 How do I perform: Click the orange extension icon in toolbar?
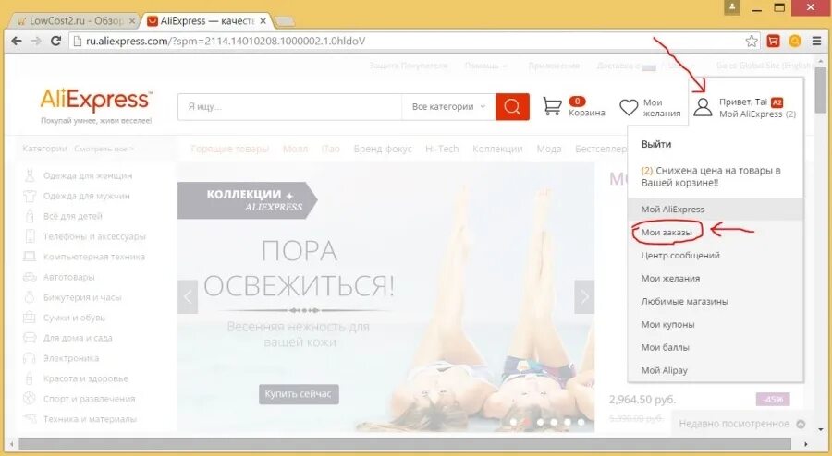[795, 41]
